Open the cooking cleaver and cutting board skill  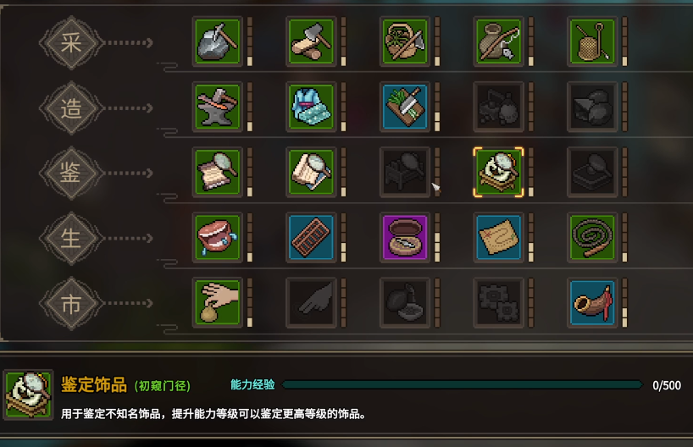(405, 107)
